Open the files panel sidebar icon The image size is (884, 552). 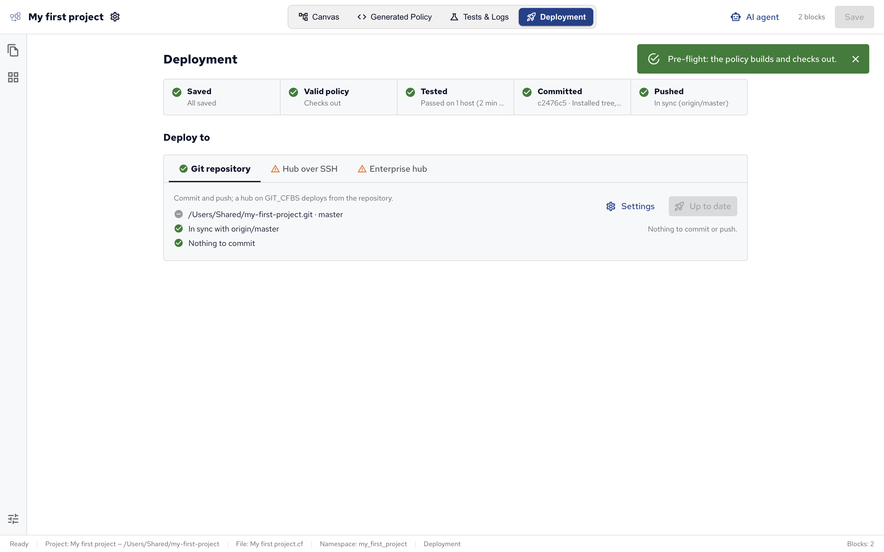tap(13, 50)
